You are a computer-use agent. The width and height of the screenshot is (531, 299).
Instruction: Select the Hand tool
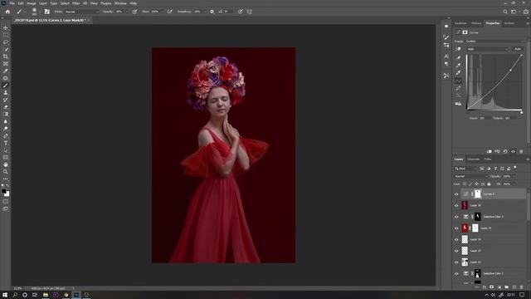point(6,164)
